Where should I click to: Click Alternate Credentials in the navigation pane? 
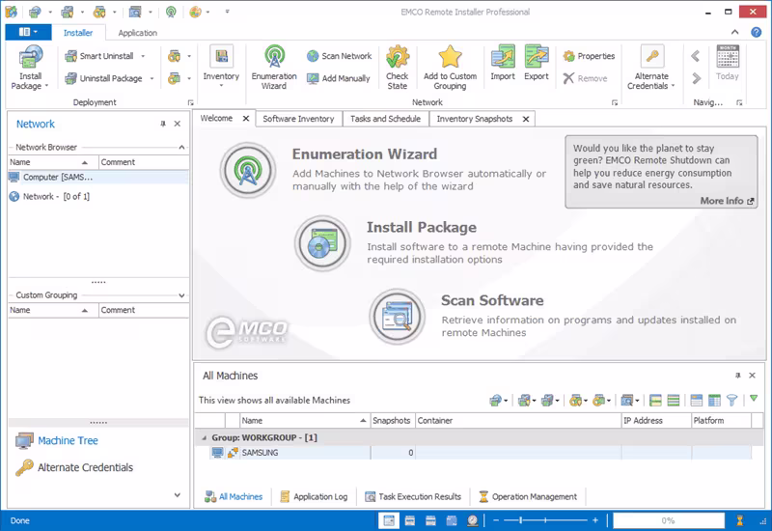coord(85,467)
